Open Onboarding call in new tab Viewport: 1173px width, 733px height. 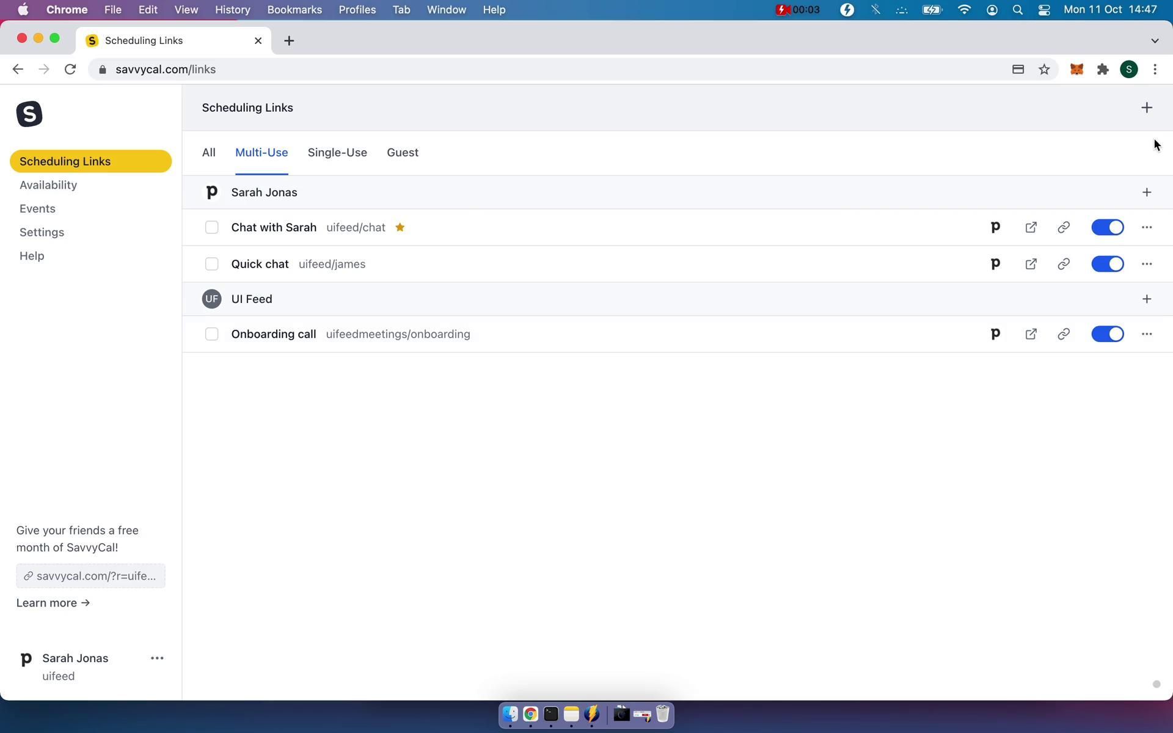[x=1031, y=334]
